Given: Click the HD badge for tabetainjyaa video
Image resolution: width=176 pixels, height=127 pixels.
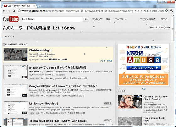Looking at the screenshot, I should click(37, 96).
